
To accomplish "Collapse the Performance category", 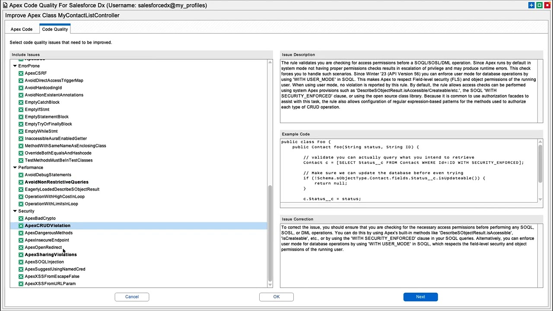I will (15, 168).
